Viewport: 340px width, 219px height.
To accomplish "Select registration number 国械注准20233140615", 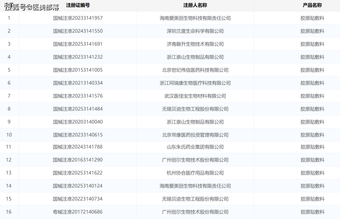I will (78, 135).
